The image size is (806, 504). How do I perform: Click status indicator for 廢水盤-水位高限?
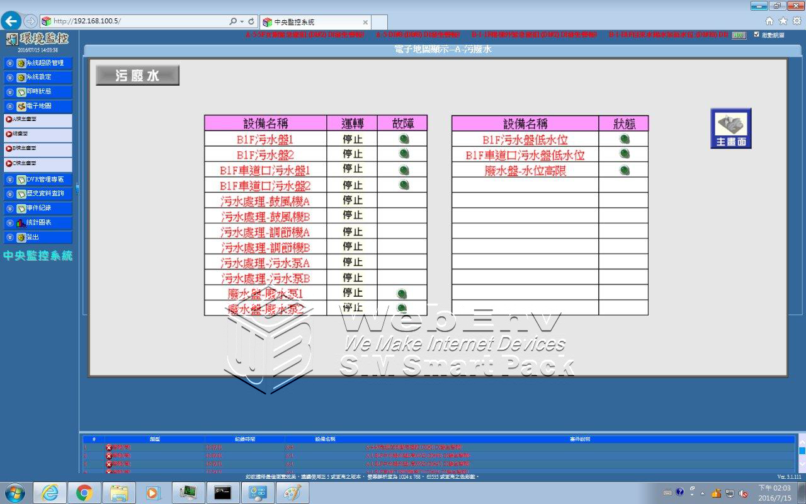click(x=624, y=169)
